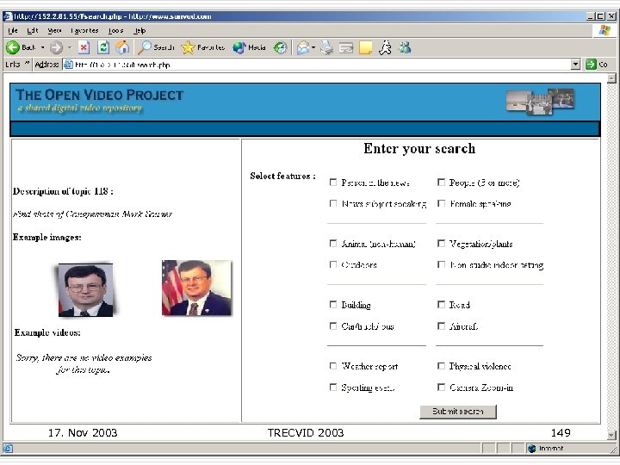
Task: Check the Physical violence box
Action: pos(441,366)
